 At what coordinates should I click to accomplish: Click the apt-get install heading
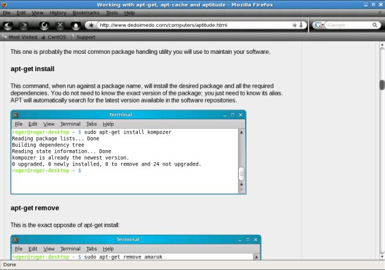coord(33,69)
